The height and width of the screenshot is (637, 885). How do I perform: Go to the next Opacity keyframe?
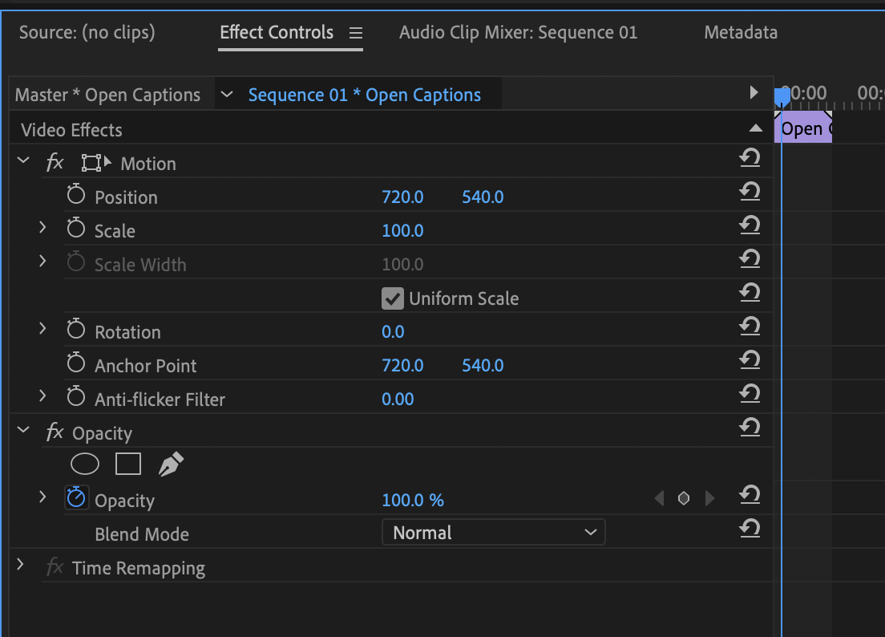point(709,499)
